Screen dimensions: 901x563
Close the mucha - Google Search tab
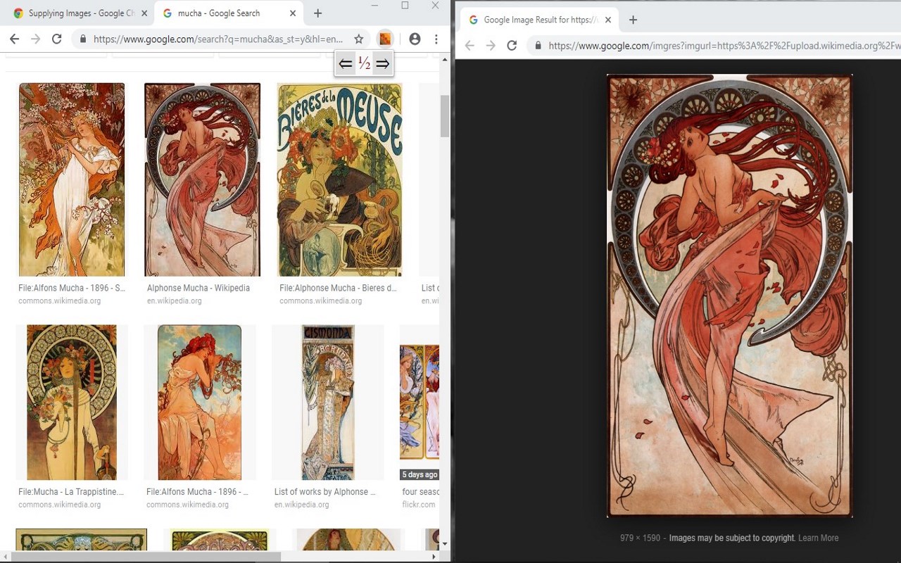pyautogui.click(x=293, y=13)
